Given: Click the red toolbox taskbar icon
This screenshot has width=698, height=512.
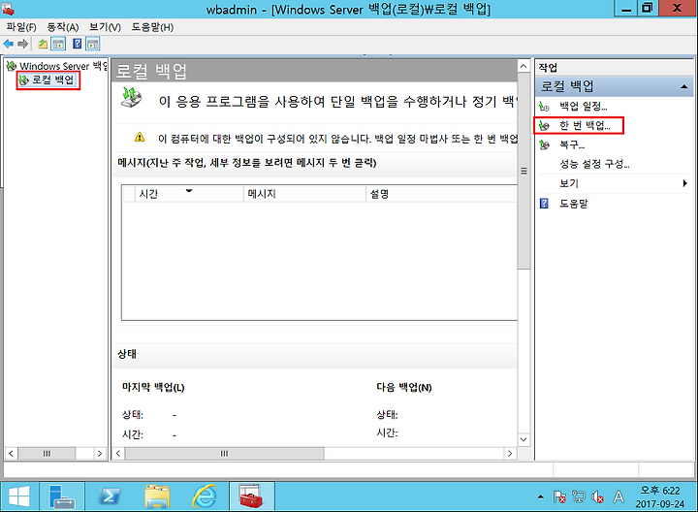Looking at the screenshot, I should [251, 496].
